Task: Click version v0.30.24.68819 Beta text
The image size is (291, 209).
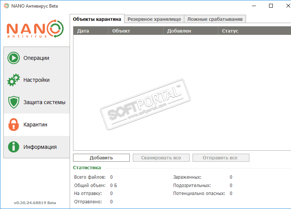Action: pos(35,203)
